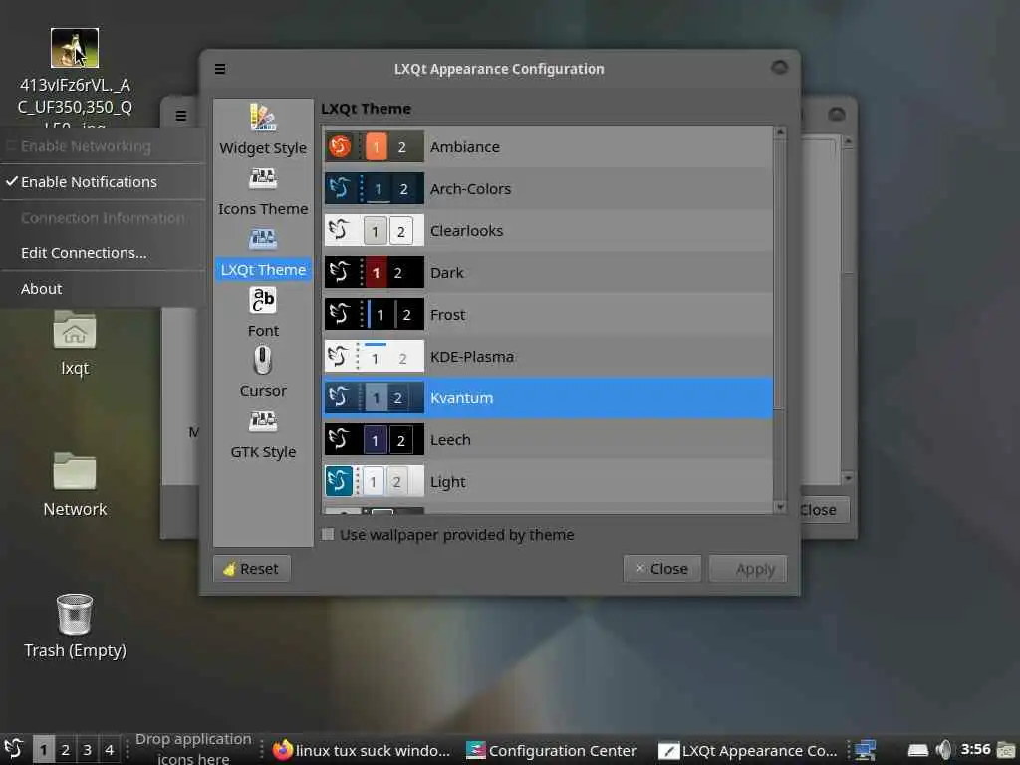Open the Font settings section
This screenshot has height=765, width=1020.
[263, 312]
